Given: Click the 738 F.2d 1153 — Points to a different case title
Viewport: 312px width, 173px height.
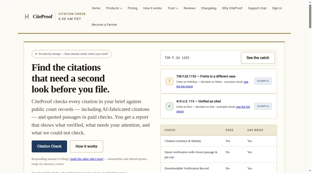Looking at the screenshot, I should coord(206,76).
